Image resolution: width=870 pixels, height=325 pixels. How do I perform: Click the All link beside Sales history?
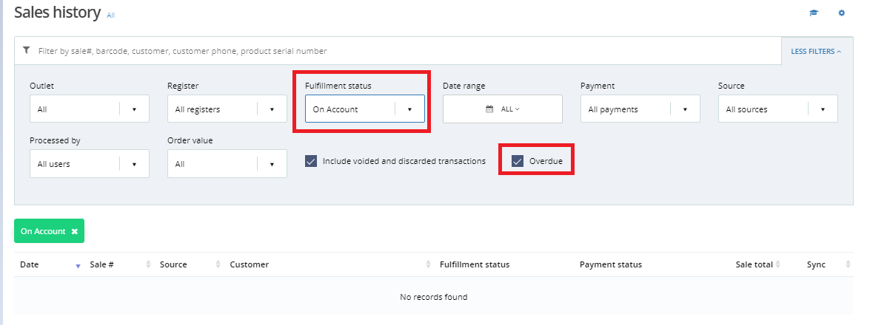[111, 16]
